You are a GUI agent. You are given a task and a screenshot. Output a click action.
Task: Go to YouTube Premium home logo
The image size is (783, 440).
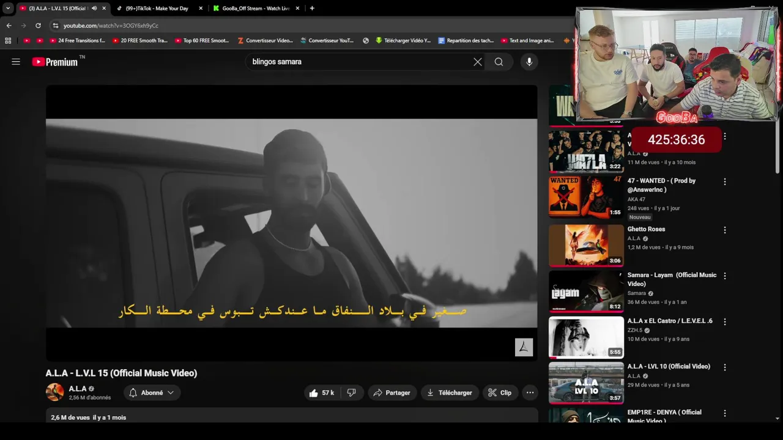click(x=55, y=62)
